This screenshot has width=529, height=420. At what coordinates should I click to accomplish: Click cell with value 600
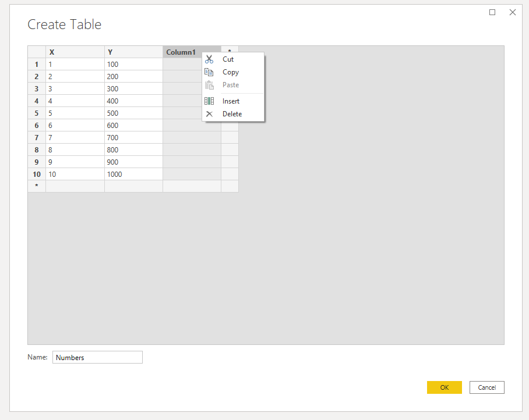click(133, 125)
